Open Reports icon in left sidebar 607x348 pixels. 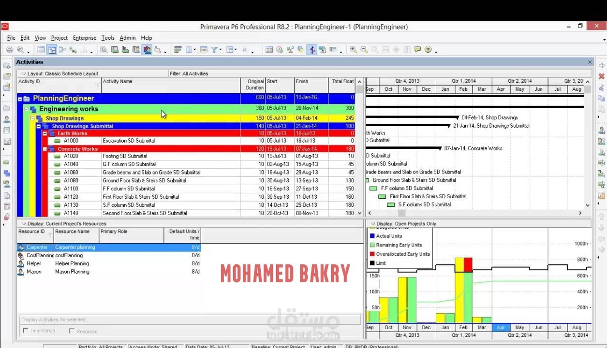tap(7, 130)
